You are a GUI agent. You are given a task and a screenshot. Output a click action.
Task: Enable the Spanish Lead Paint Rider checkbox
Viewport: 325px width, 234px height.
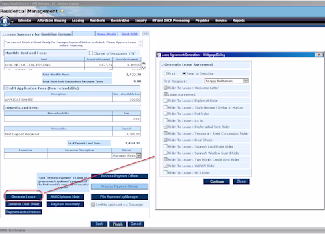click(x=166, y=146)
